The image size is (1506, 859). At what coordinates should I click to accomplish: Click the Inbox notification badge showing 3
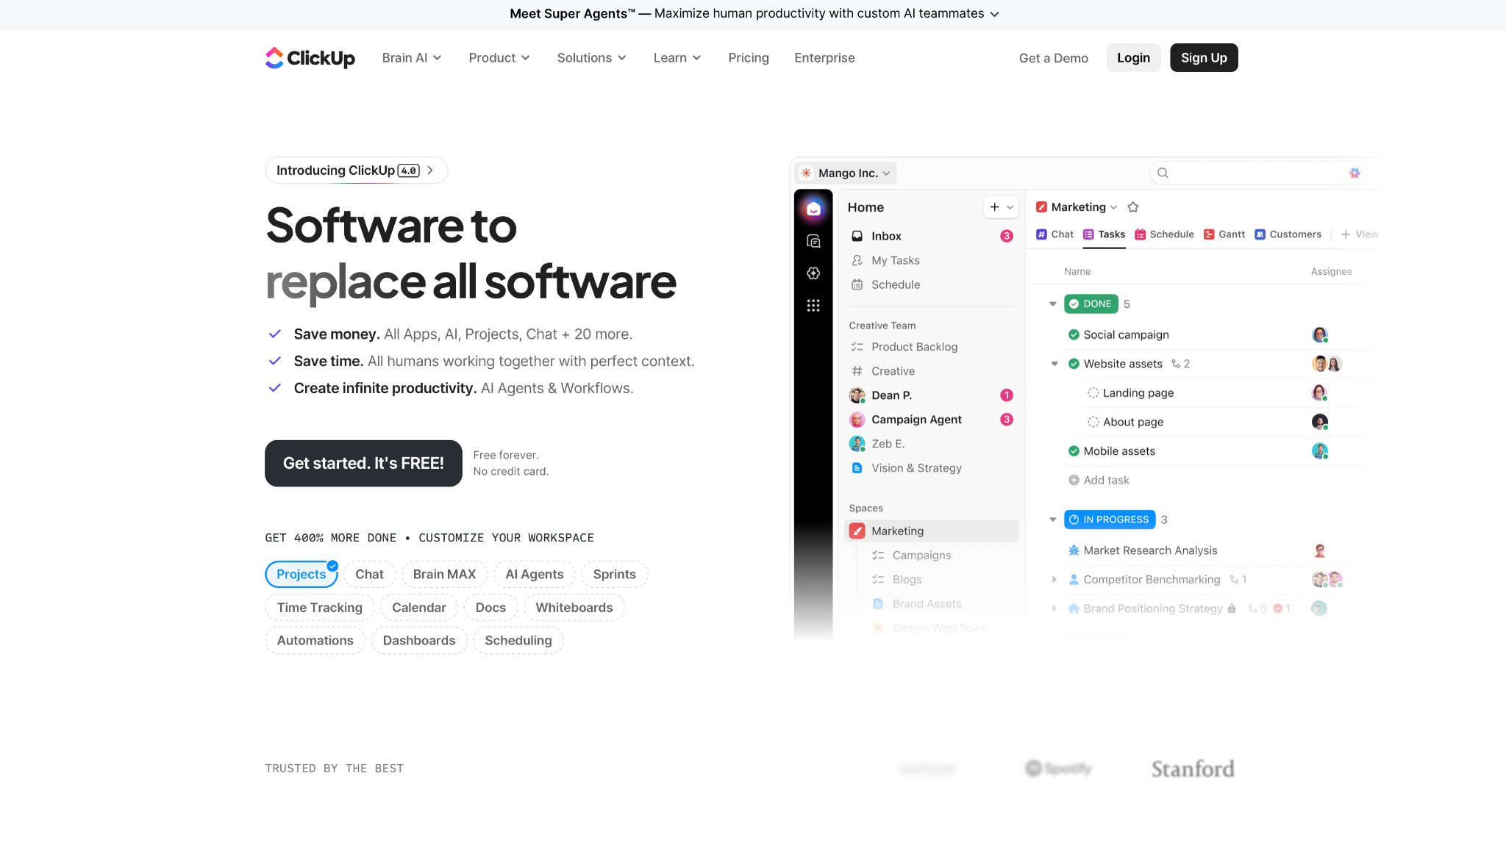[x=1007, y=236]
